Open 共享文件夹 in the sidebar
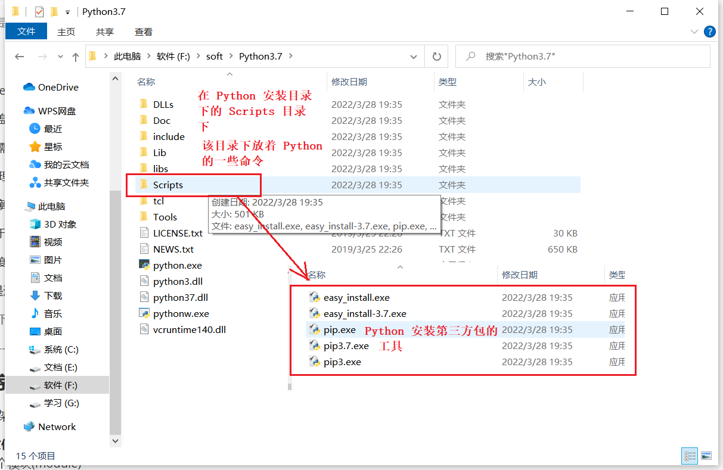Screen dimensions: 723x470 tap(66, 182)
